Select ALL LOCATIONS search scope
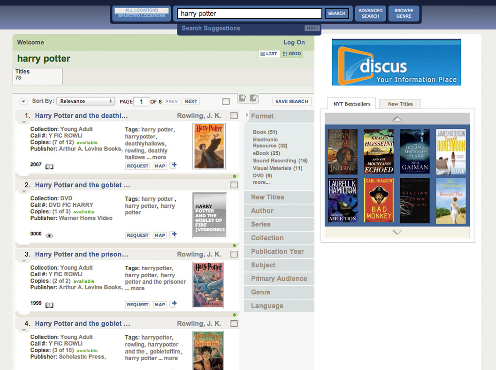The width and height of the screenshot is (496, 370). pyautogui.click(x=141, y=10)
